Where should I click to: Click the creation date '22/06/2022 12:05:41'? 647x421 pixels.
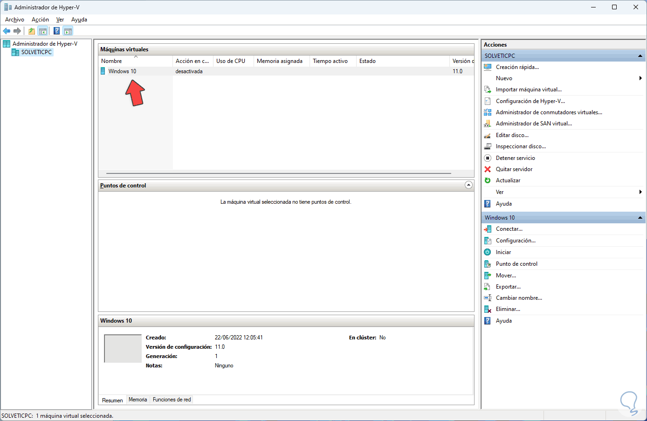click(x=239, y=338)
